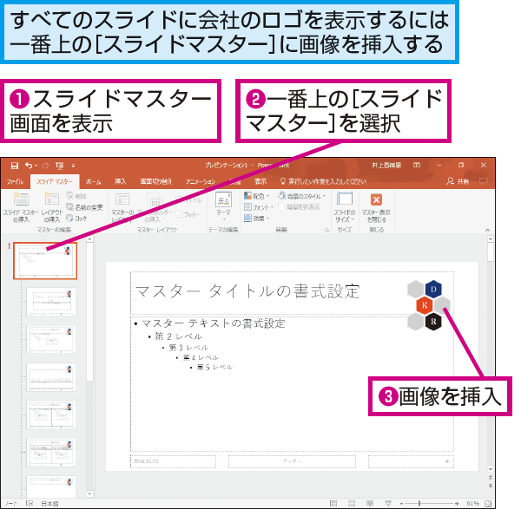Open the アニメーション tab
Screen dimensions: 521x509
click(201, 181)
